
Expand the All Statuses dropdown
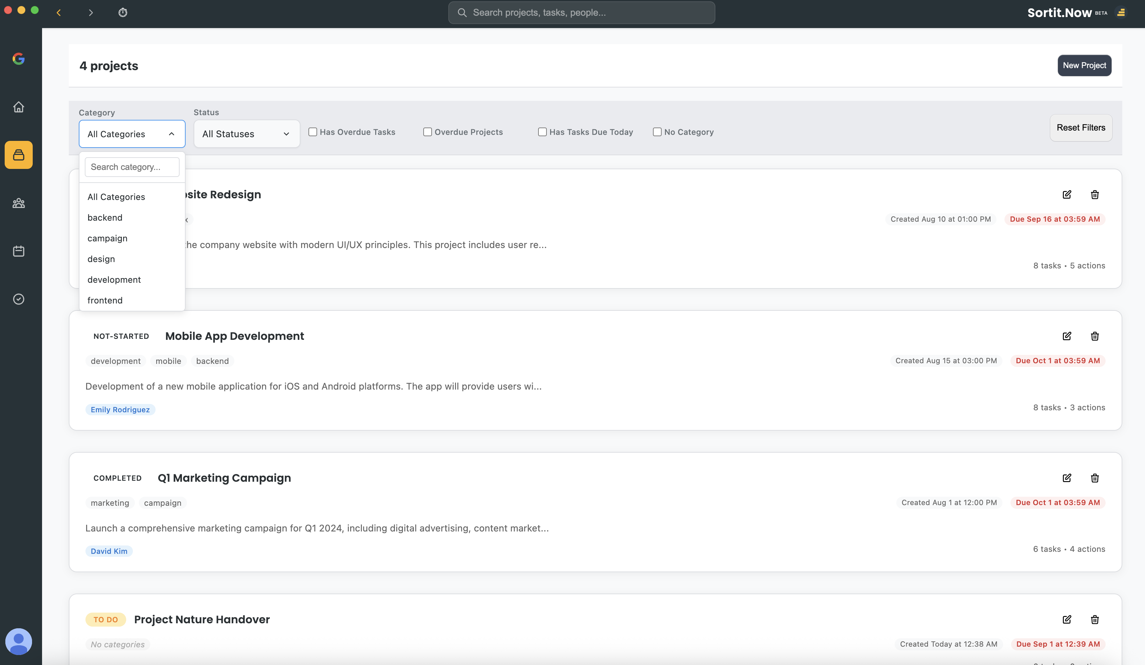[246, 134]
